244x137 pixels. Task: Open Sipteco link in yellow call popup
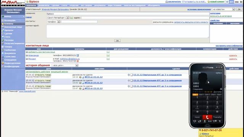(205, 134)
